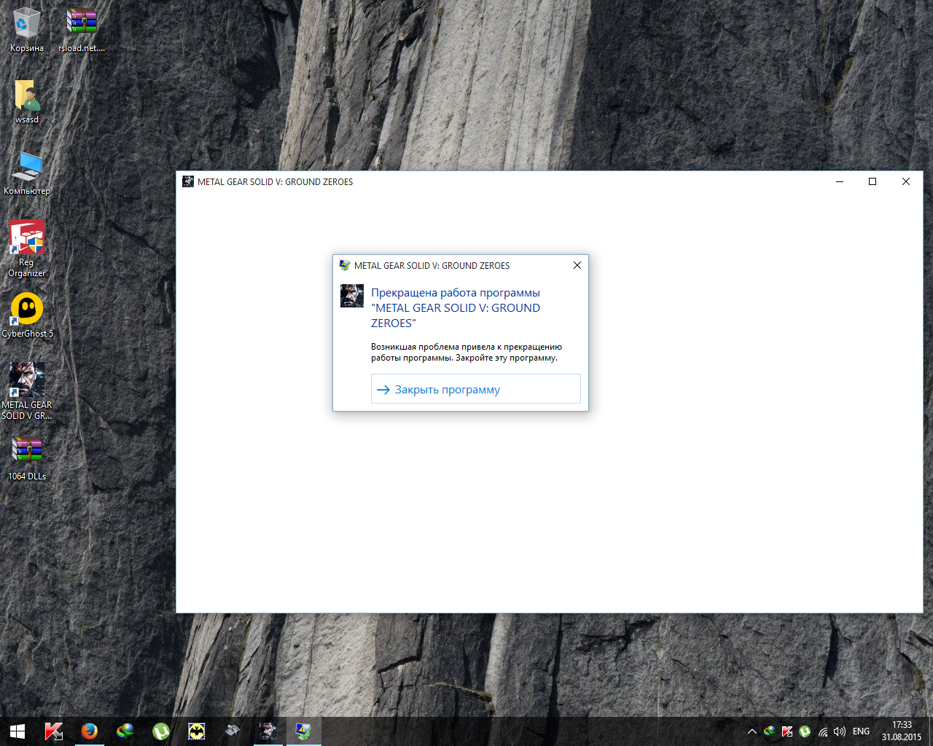Select the Reg Organizer shortcut
Screen dimensions: 933x746
tap(27, 249)
